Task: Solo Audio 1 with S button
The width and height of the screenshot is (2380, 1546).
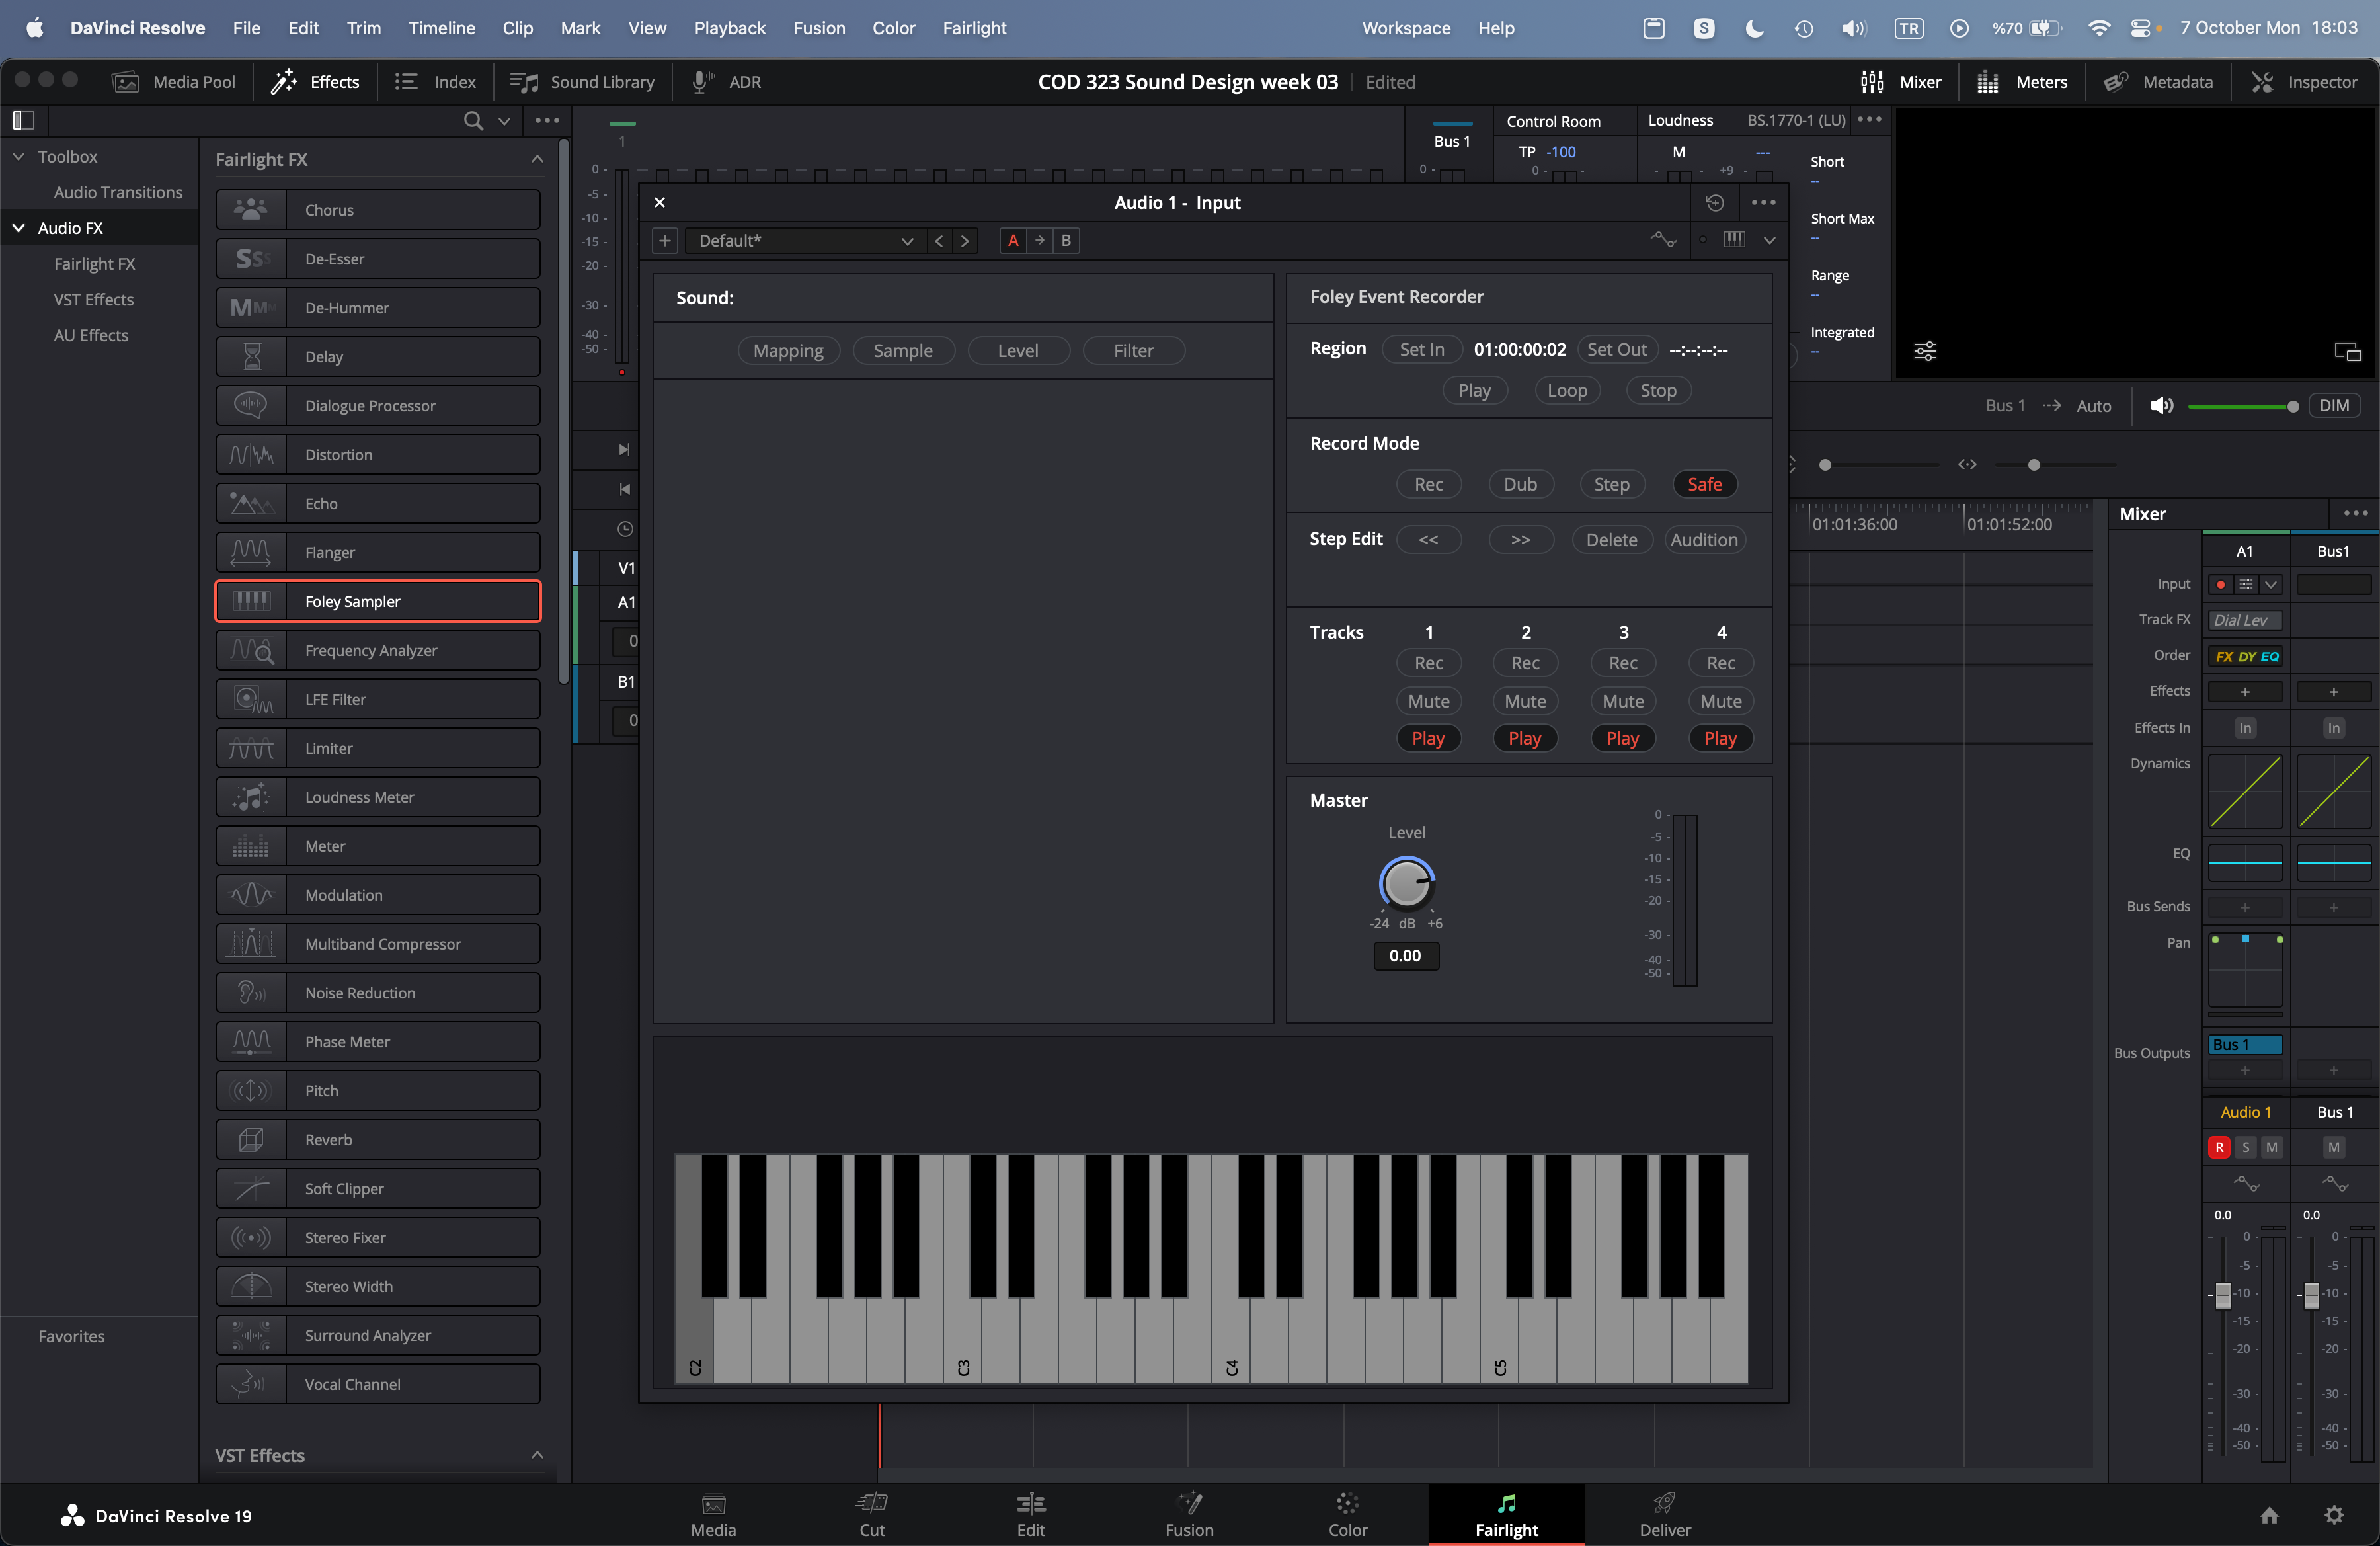Action: [2245, 1147]
